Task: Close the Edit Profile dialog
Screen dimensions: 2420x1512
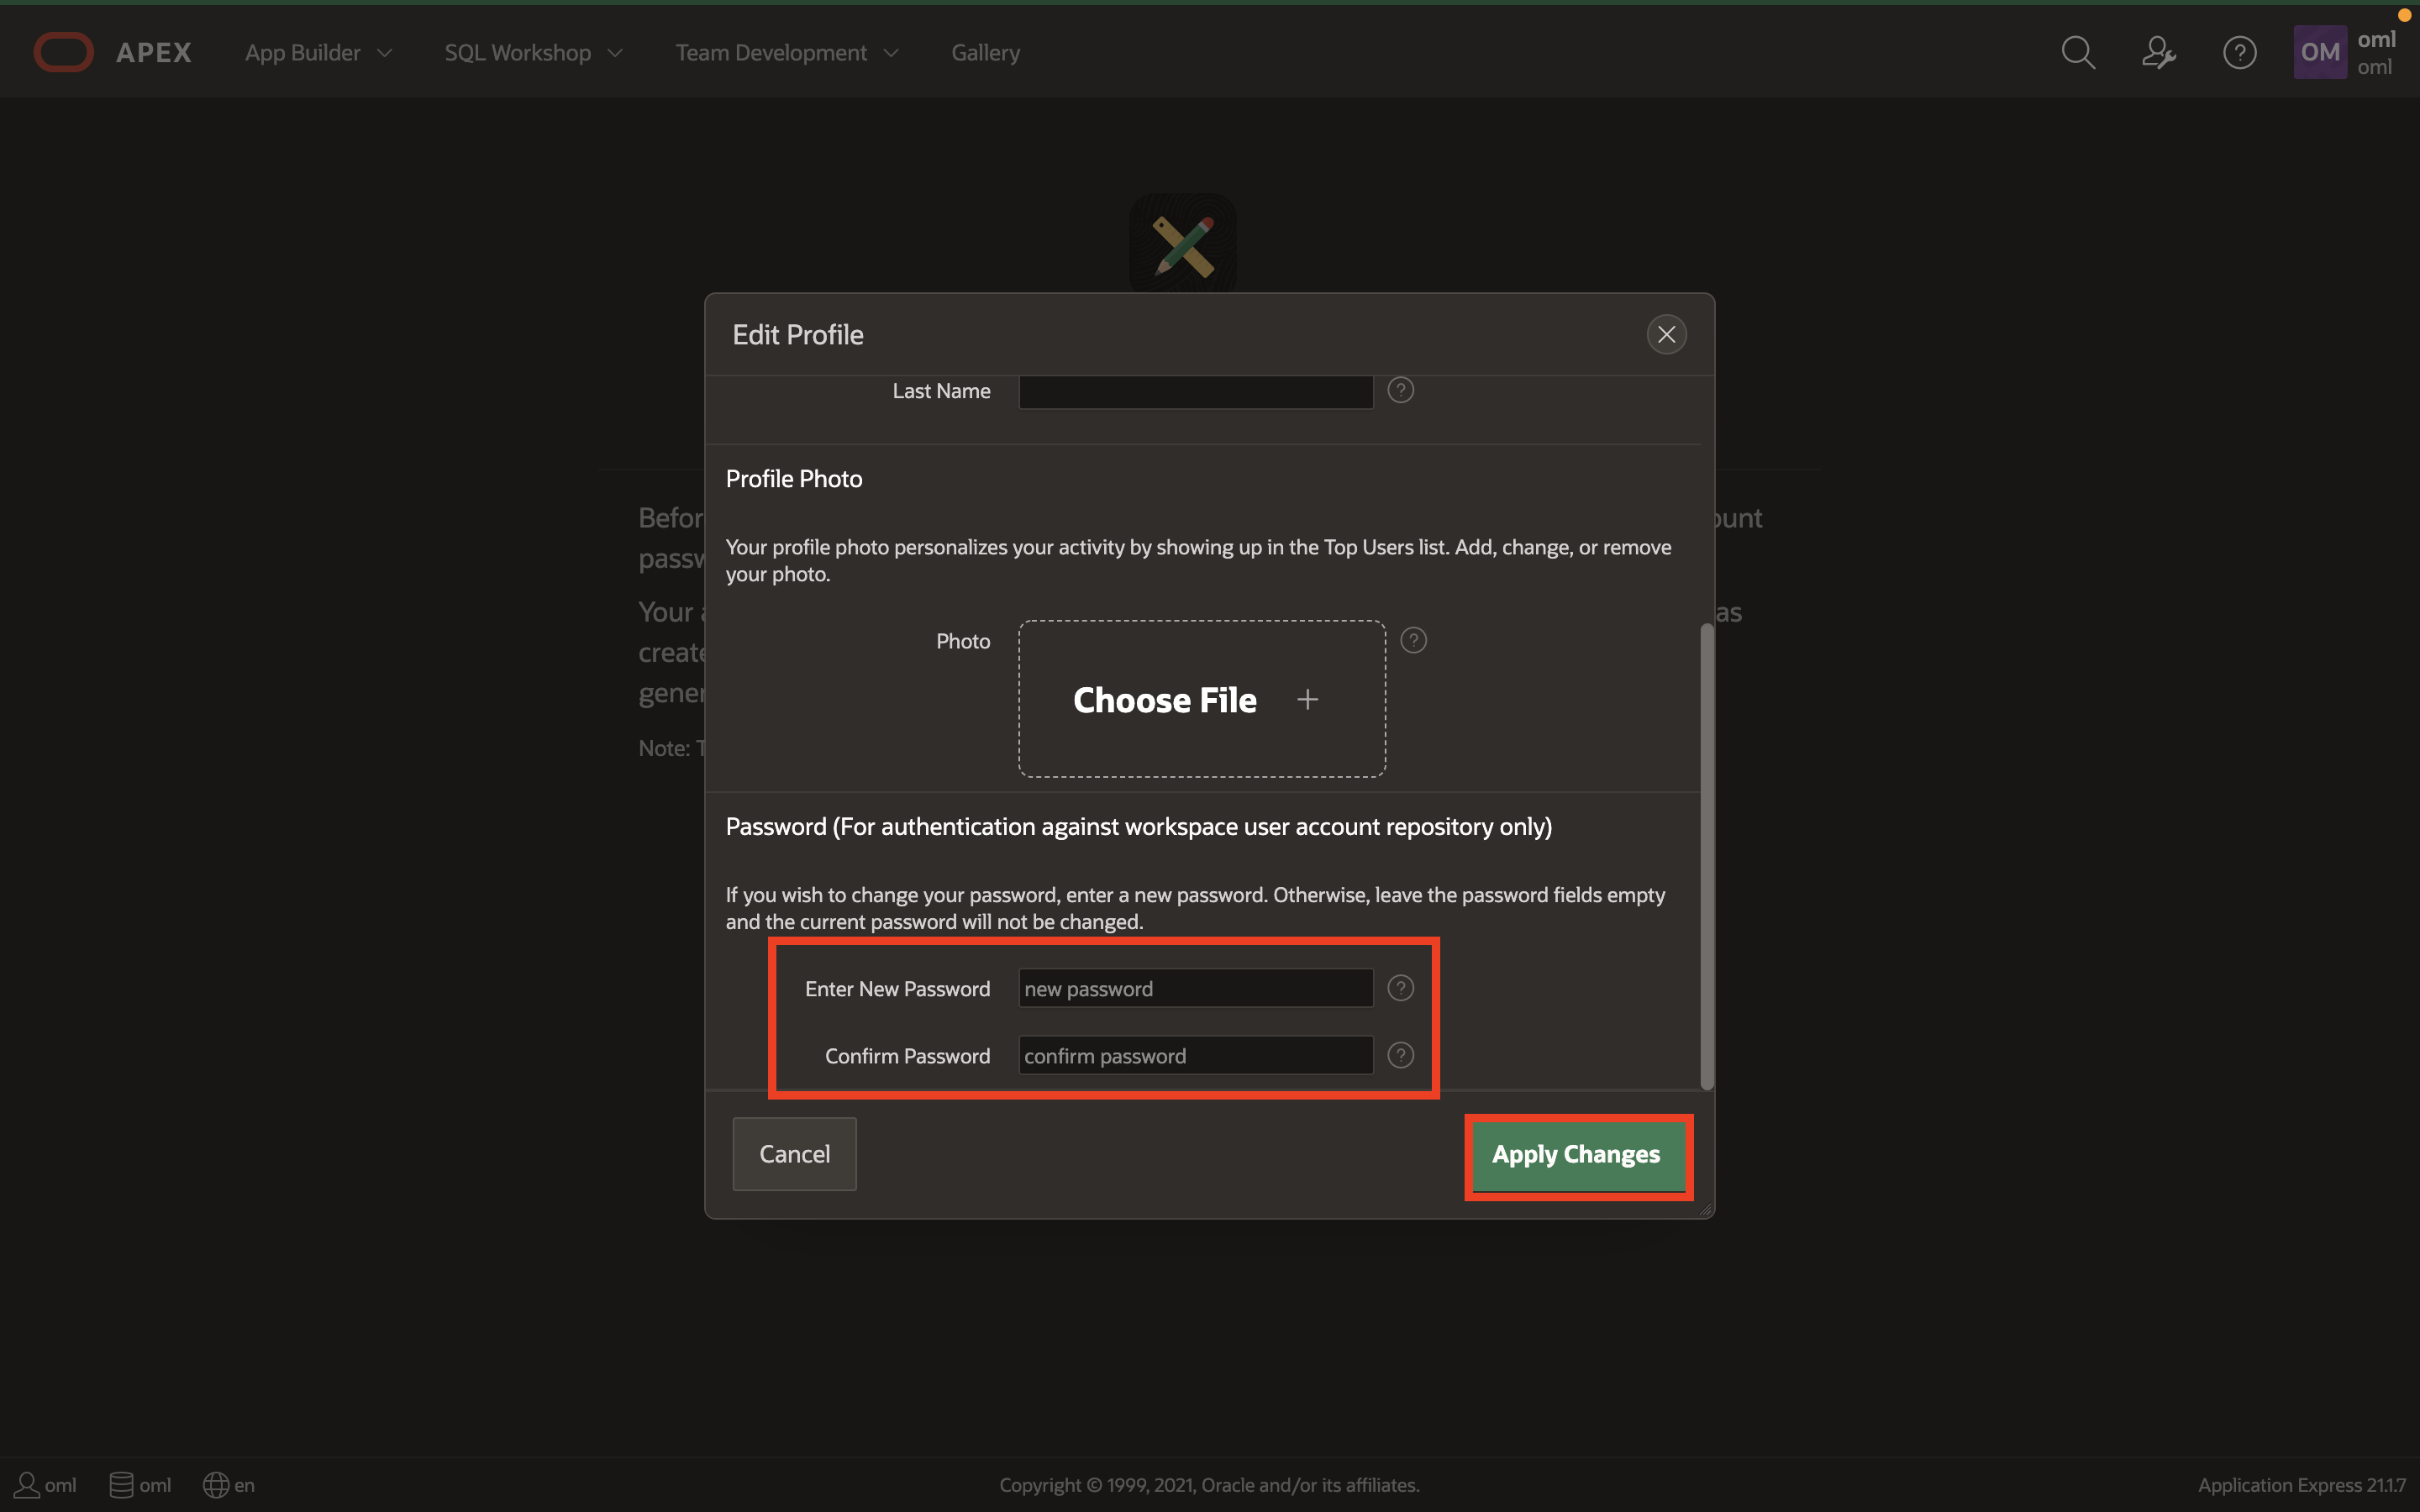Action: coord(1666,335)
